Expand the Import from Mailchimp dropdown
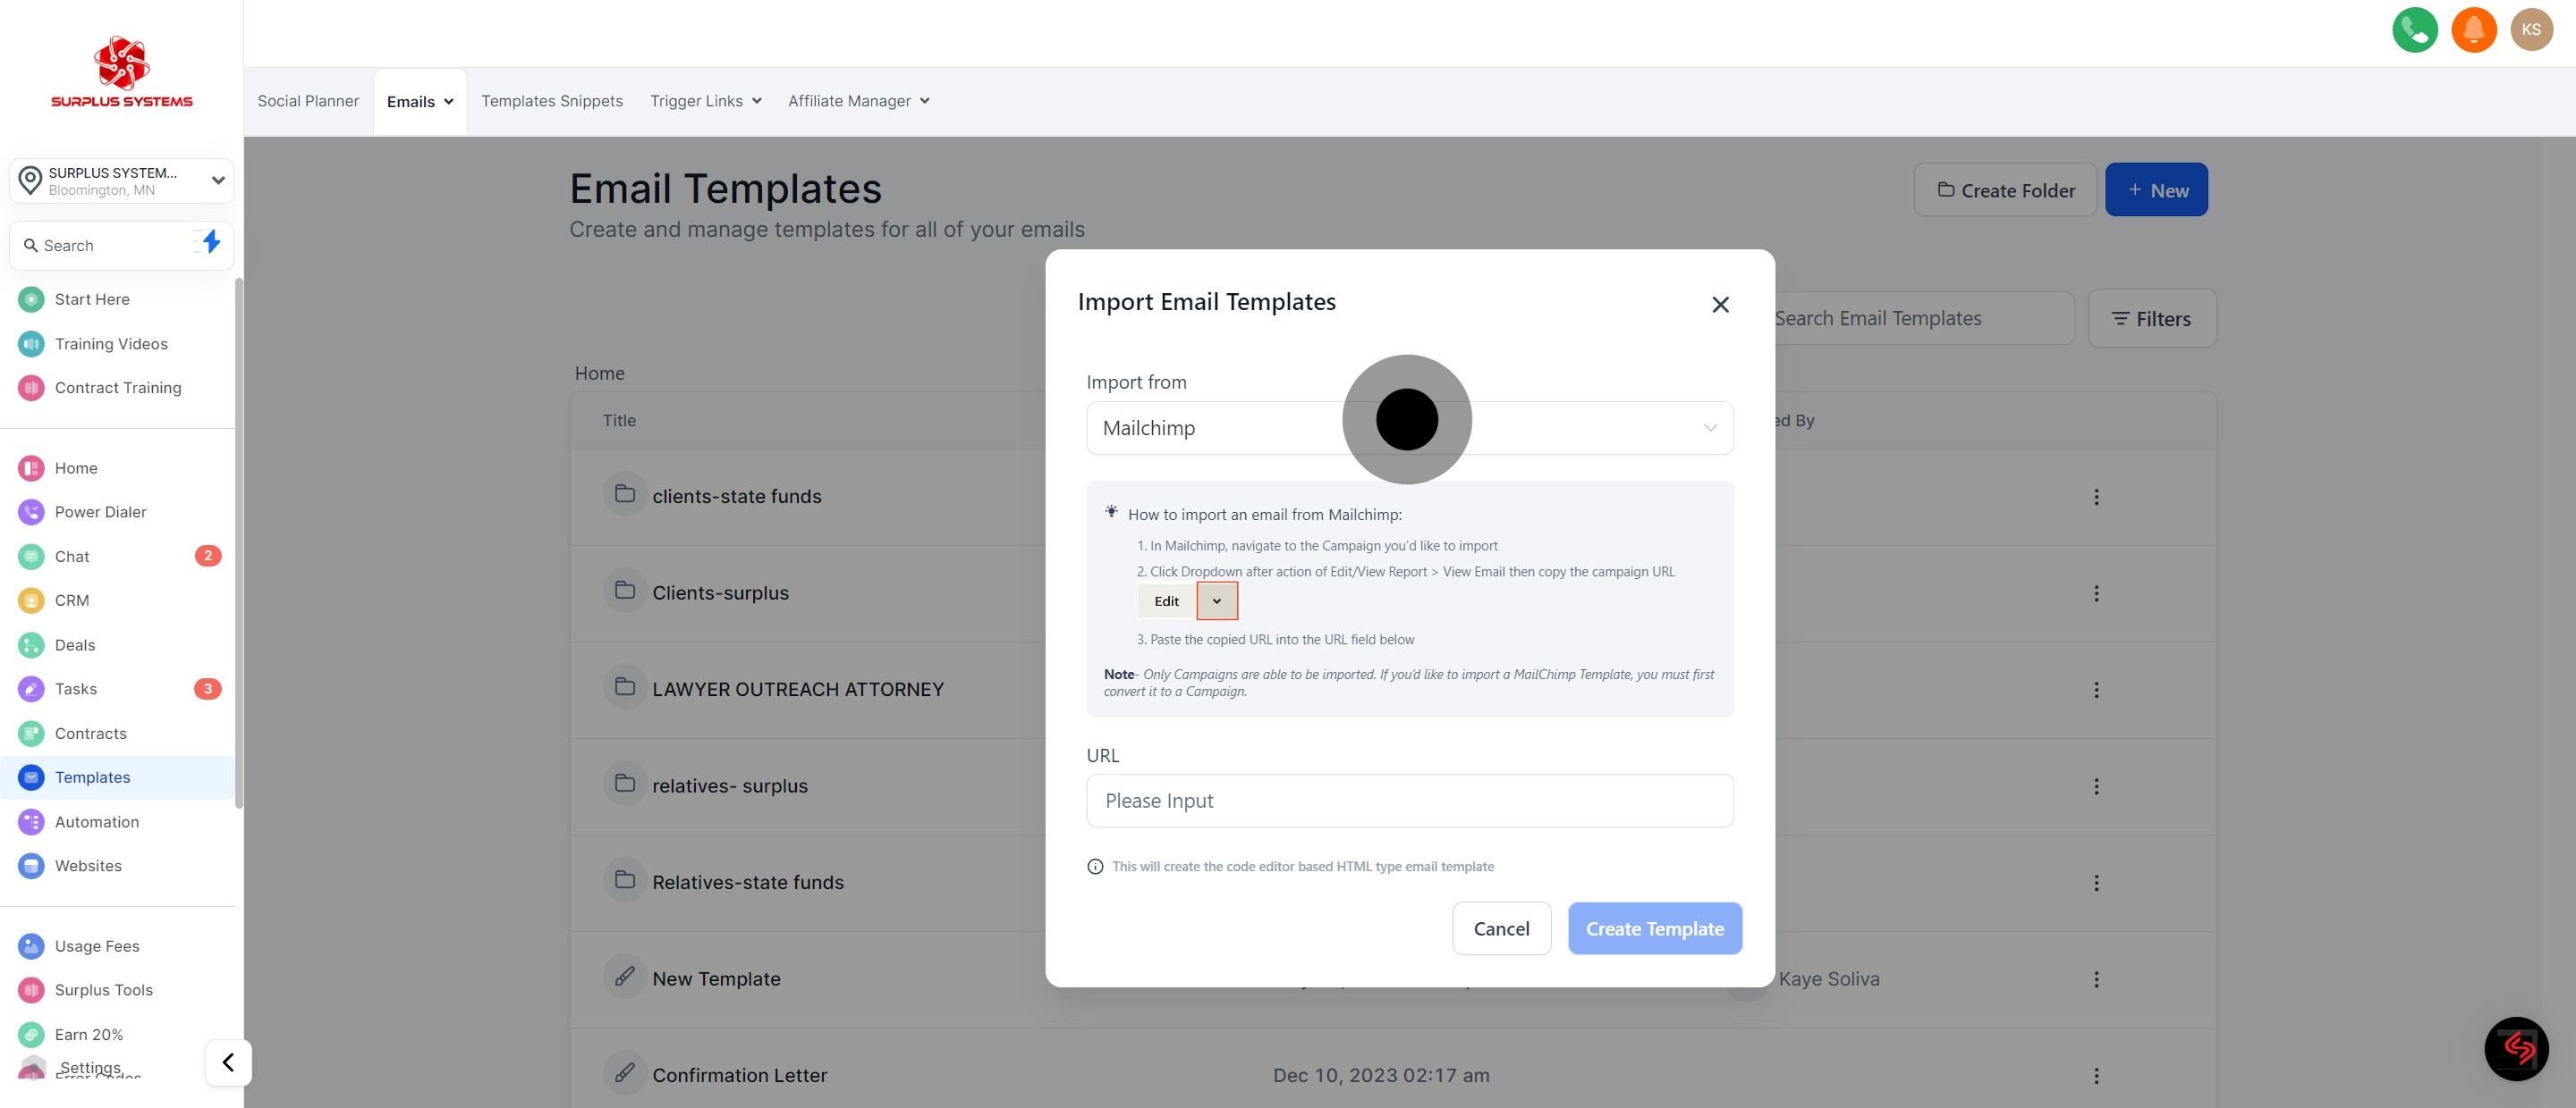 point(1709,428)
